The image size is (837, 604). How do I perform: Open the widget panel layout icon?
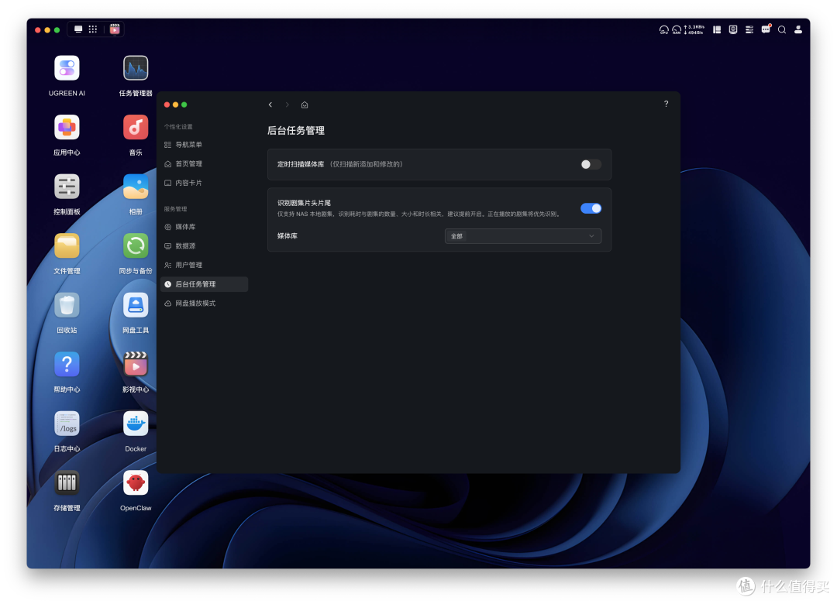click(x=717, y=30)
